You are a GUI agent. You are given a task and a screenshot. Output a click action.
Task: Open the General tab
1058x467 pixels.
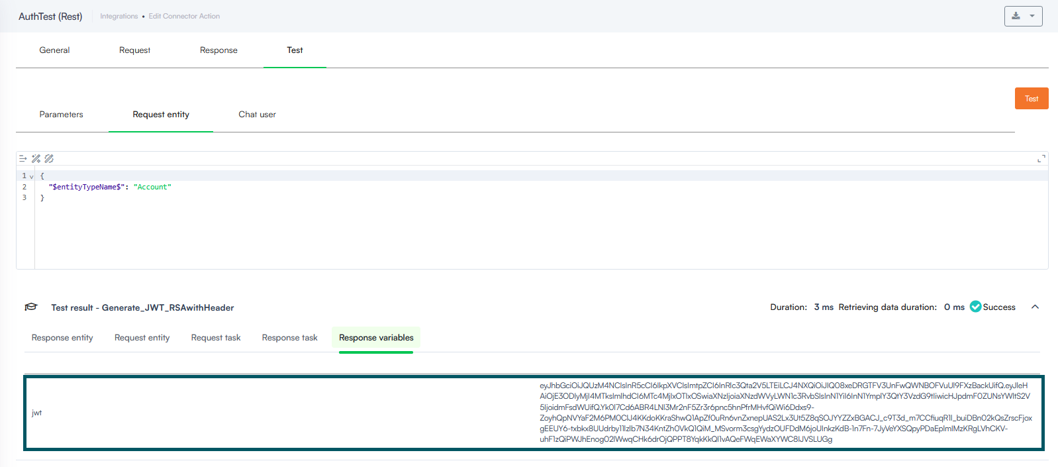[x=54, y=50]
